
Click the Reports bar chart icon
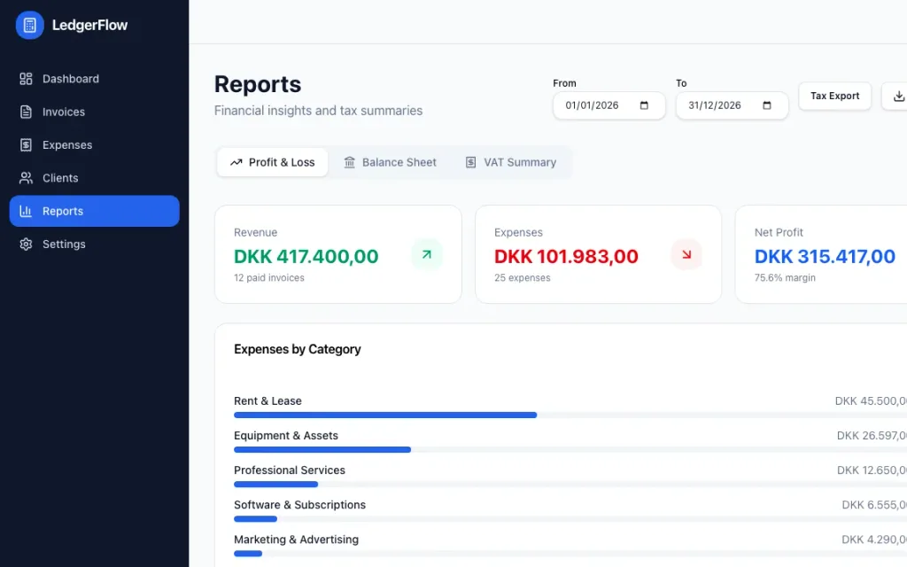pyautogui.click(x=26, y=211)
